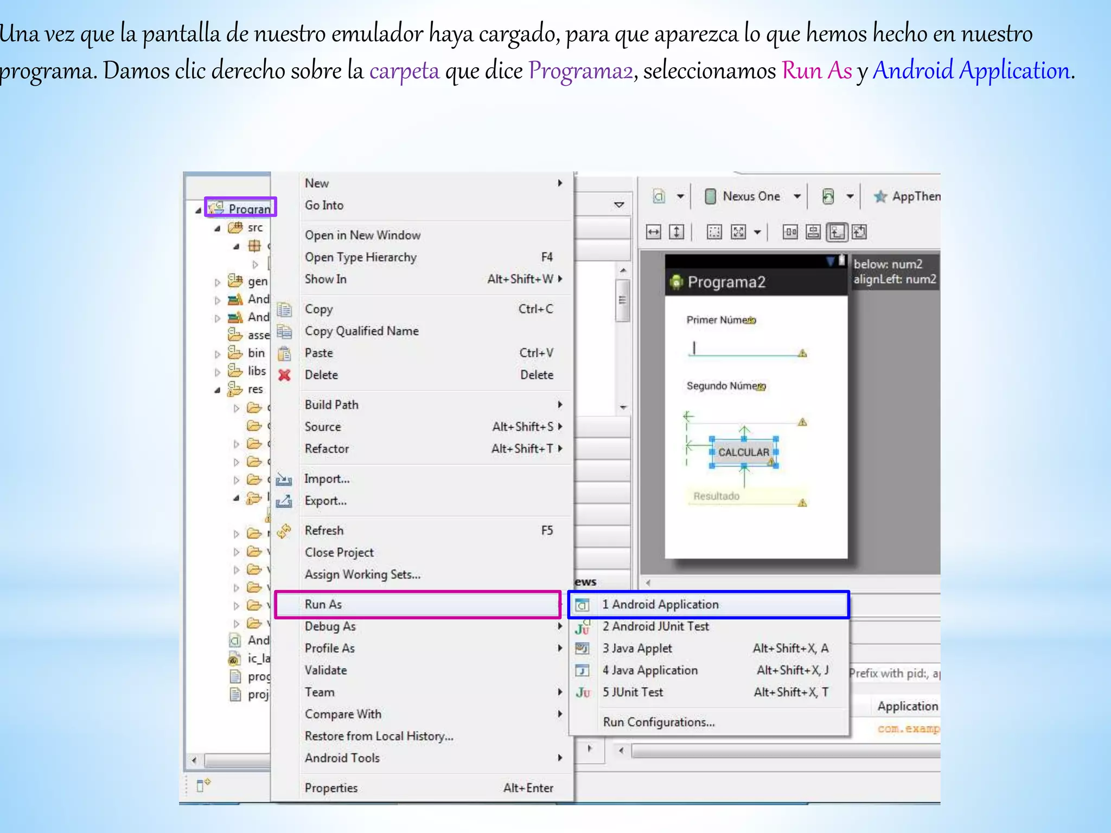Select the bin folder
This screenshot has height=833, width=1111.
click(x=247, y=353)
